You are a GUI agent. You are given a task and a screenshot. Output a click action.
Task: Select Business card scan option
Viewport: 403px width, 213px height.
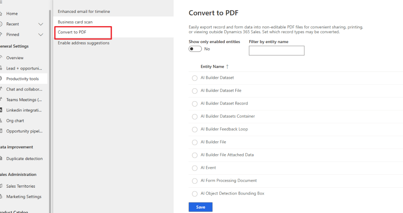(75, 22)
